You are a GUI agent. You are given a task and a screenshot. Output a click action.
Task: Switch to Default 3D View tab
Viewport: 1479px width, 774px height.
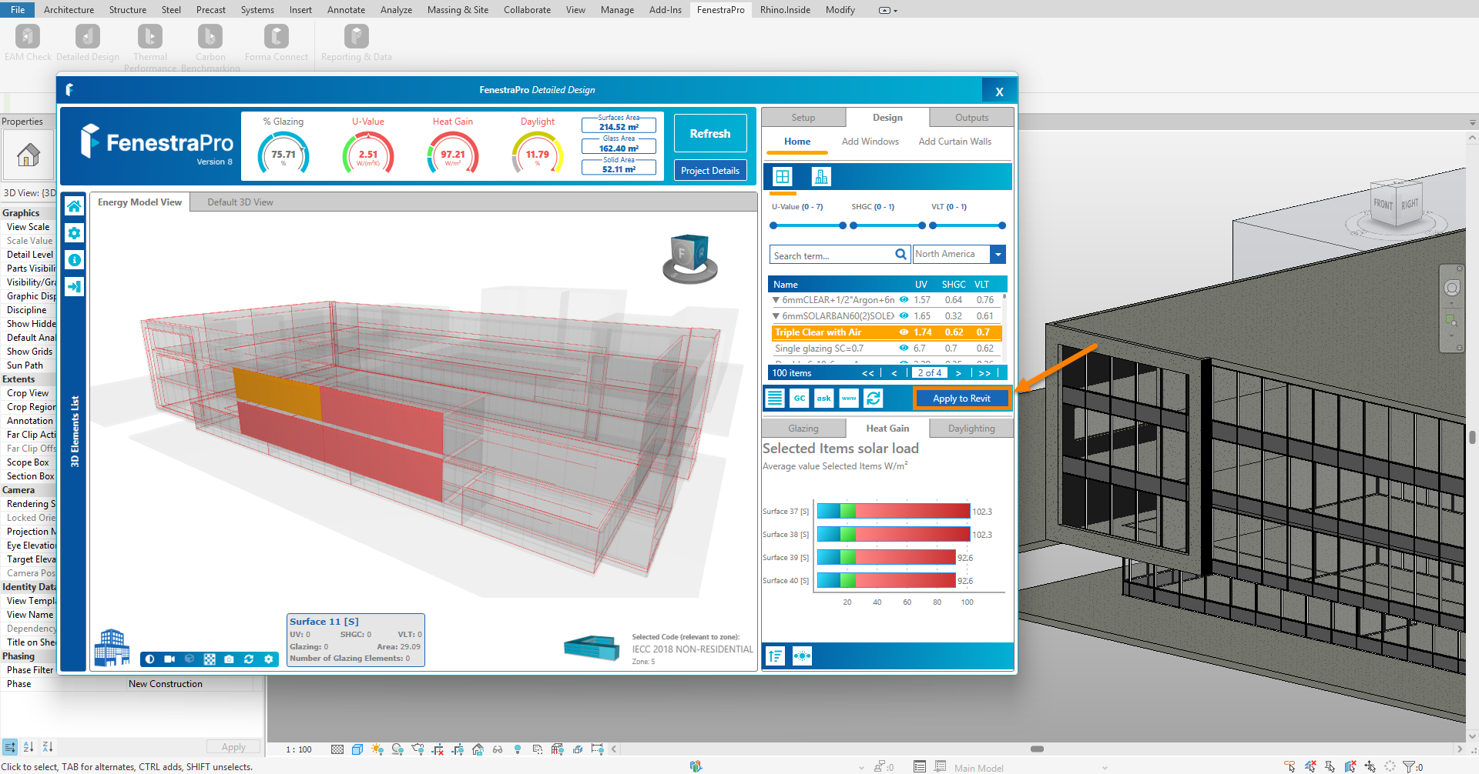(240, 202)
